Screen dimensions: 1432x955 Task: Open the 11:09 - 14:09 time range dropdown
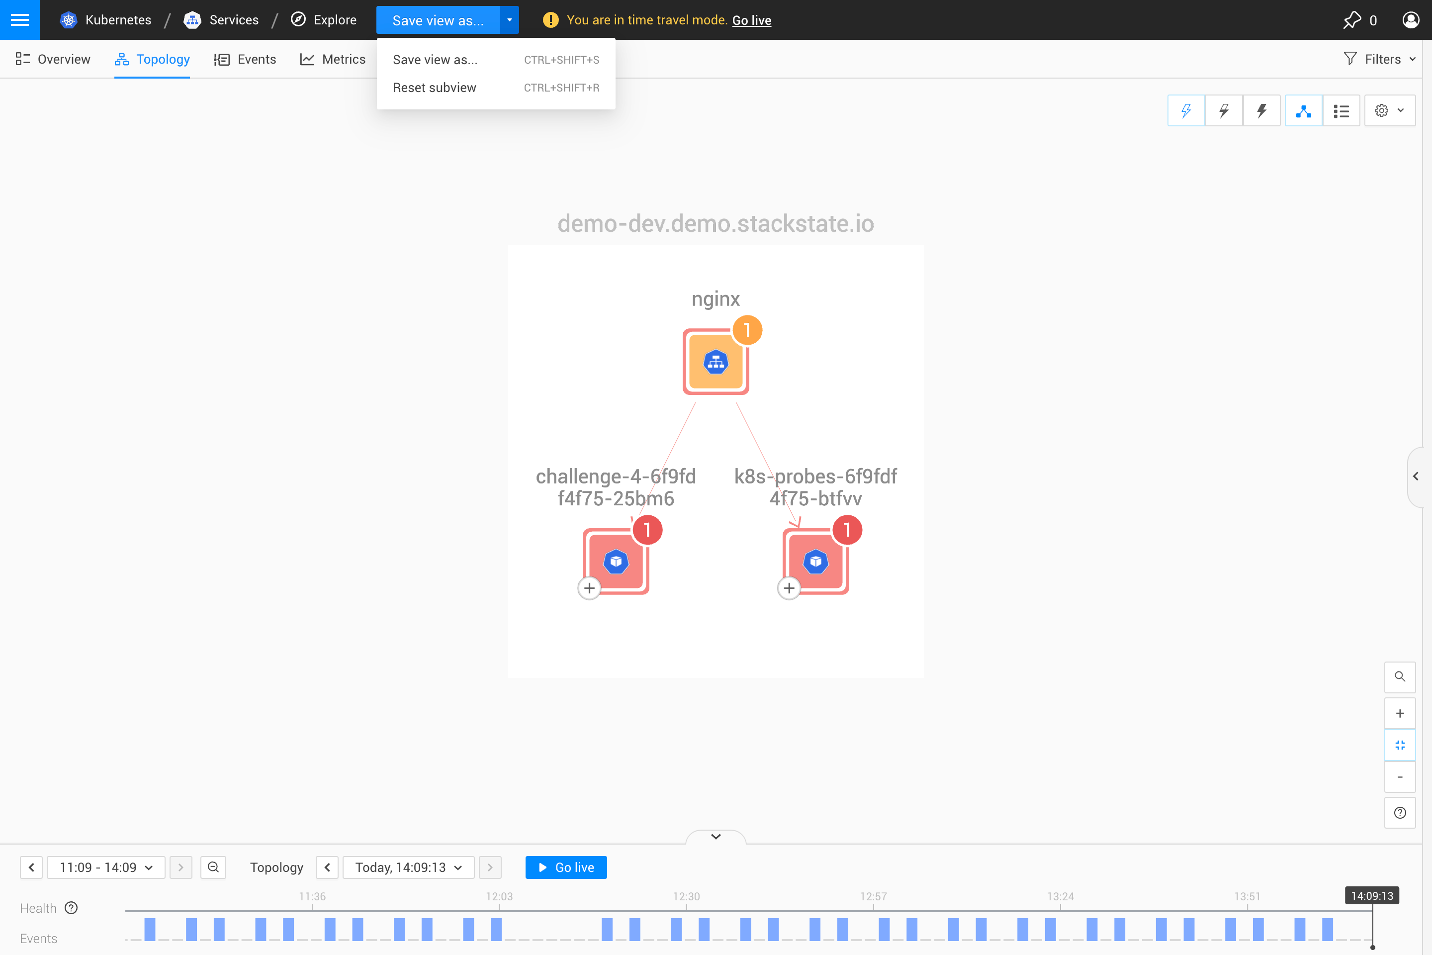click(105, 867)
